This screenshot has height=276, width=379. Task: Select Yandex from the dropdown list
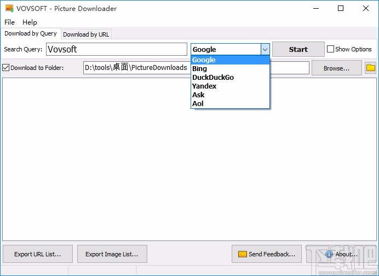click(x=230, y=86)
